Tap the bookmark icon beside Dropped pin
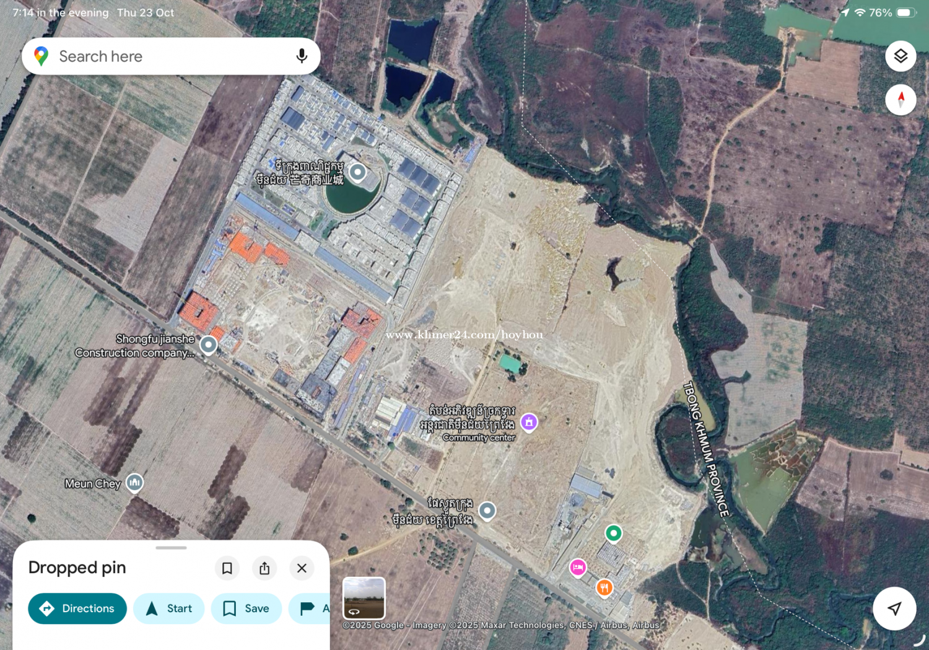 point(227,568)
